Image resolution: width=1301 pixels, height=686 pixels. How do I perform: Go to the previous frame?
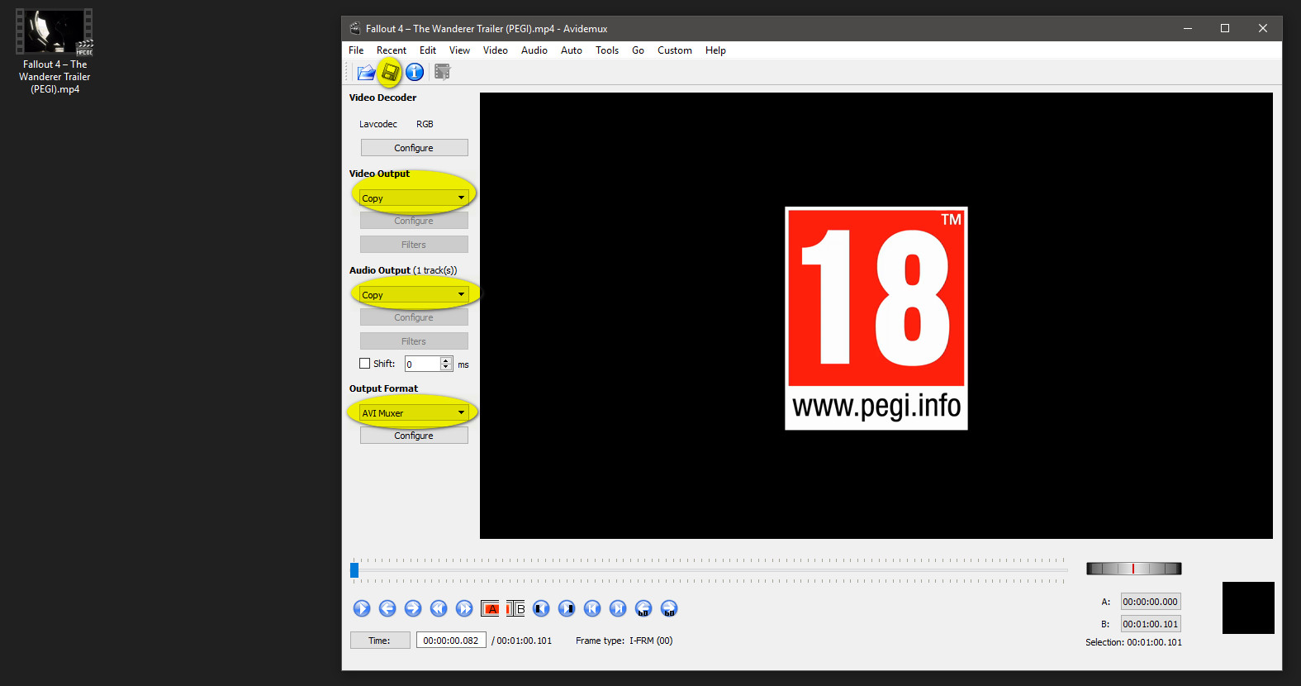click(387, 608)
